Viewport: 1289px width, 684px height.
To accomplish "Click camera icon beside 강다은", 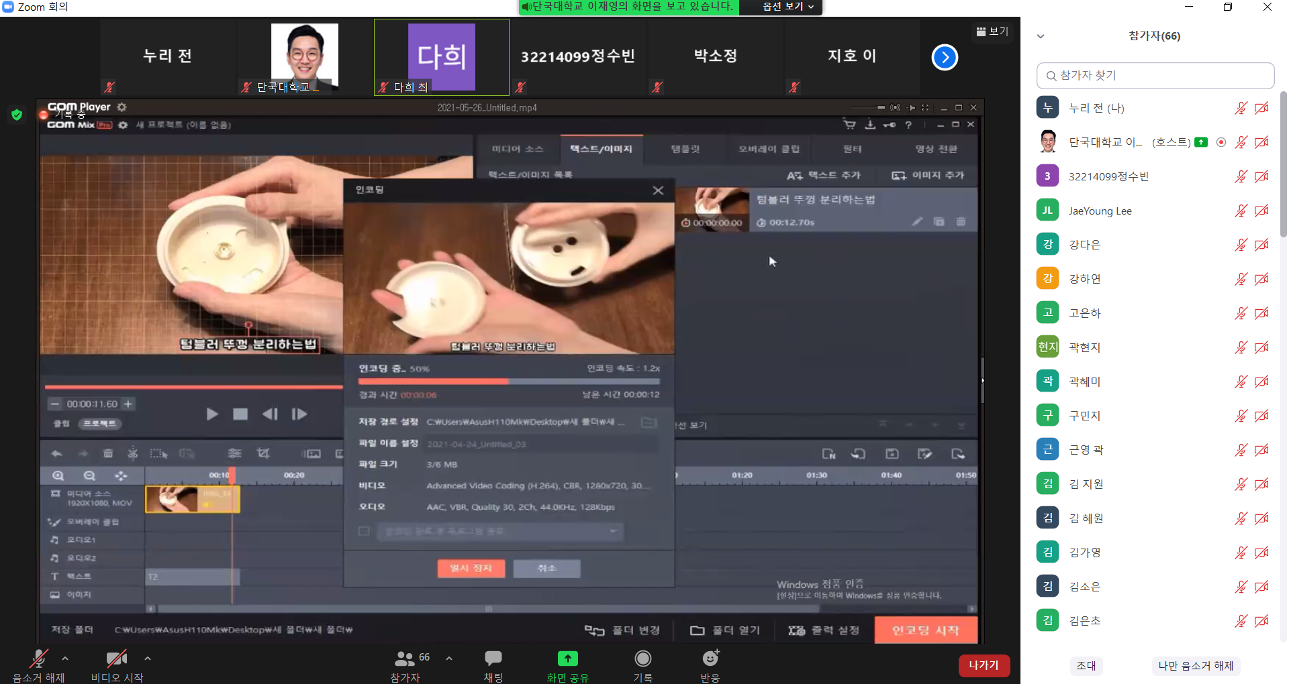I will (1262, 245).
